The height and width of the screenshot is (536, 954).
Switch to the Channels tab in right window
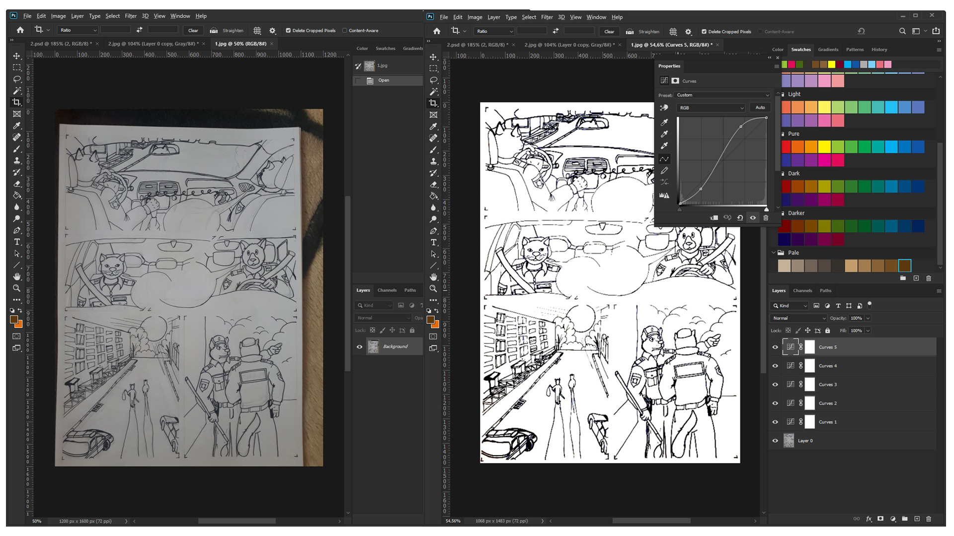[x=802, y=291]
